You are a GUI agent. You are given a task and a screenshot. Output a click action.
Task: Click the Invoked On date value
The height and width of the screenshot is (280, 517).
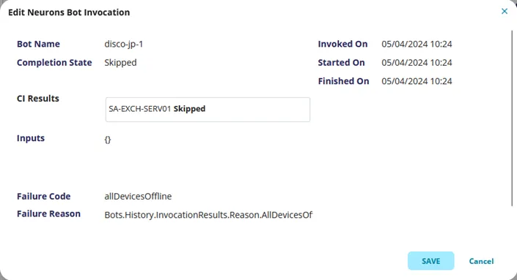point(417,44)
